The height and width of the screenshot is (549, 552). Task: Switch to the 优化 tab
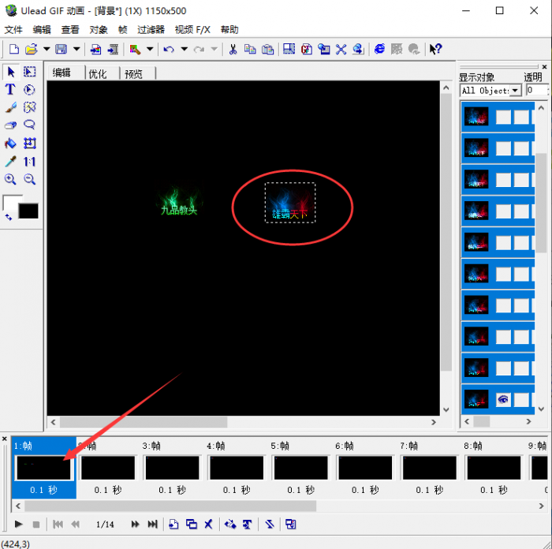pyautogui.click(x=98, y=73)
